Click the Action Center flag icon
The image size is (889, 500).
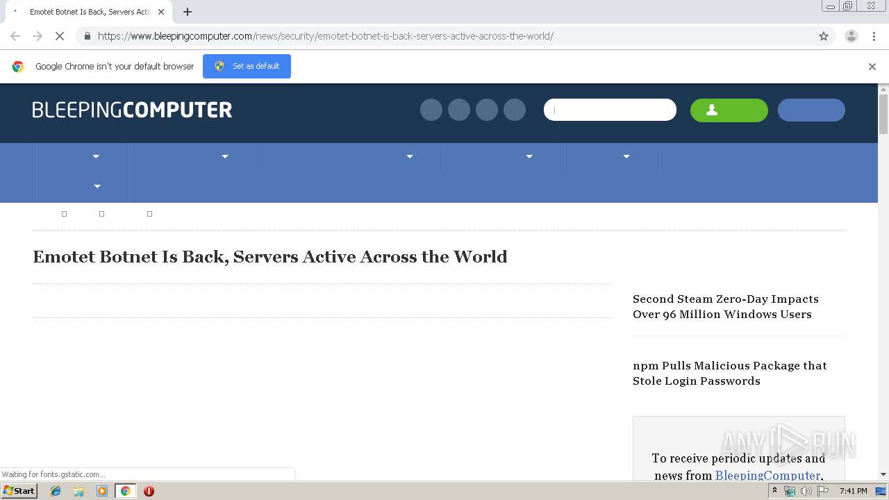[x=823, y=491]
